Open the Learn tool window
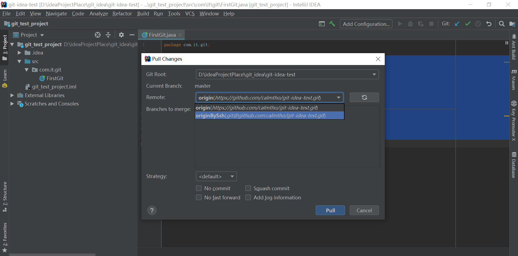Screen dimensions: 518x256 pos(5,78)
